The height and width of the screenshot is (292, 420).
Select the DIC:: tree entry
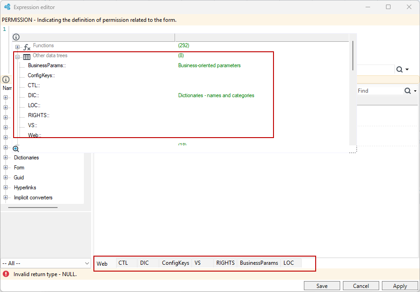pyautogui.click(x=34, y=95)
